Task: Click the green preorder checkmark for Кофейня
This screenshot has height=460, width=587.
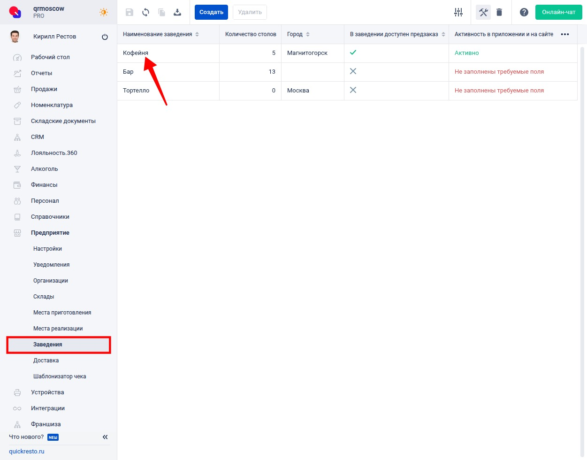Action: coord(353,53)
